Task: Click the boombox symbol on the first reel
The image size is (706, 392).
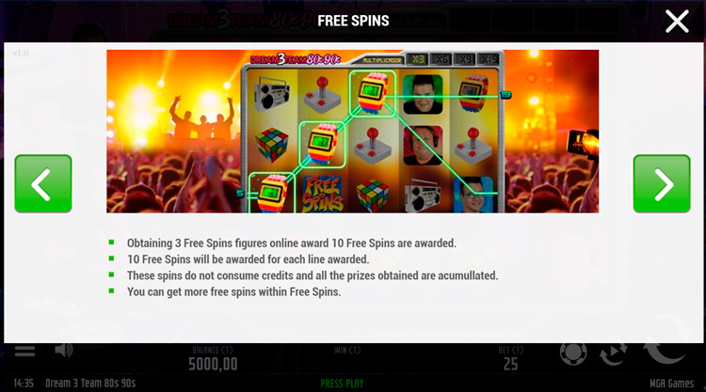Action: pyautogui.click(x=271, y=94)
